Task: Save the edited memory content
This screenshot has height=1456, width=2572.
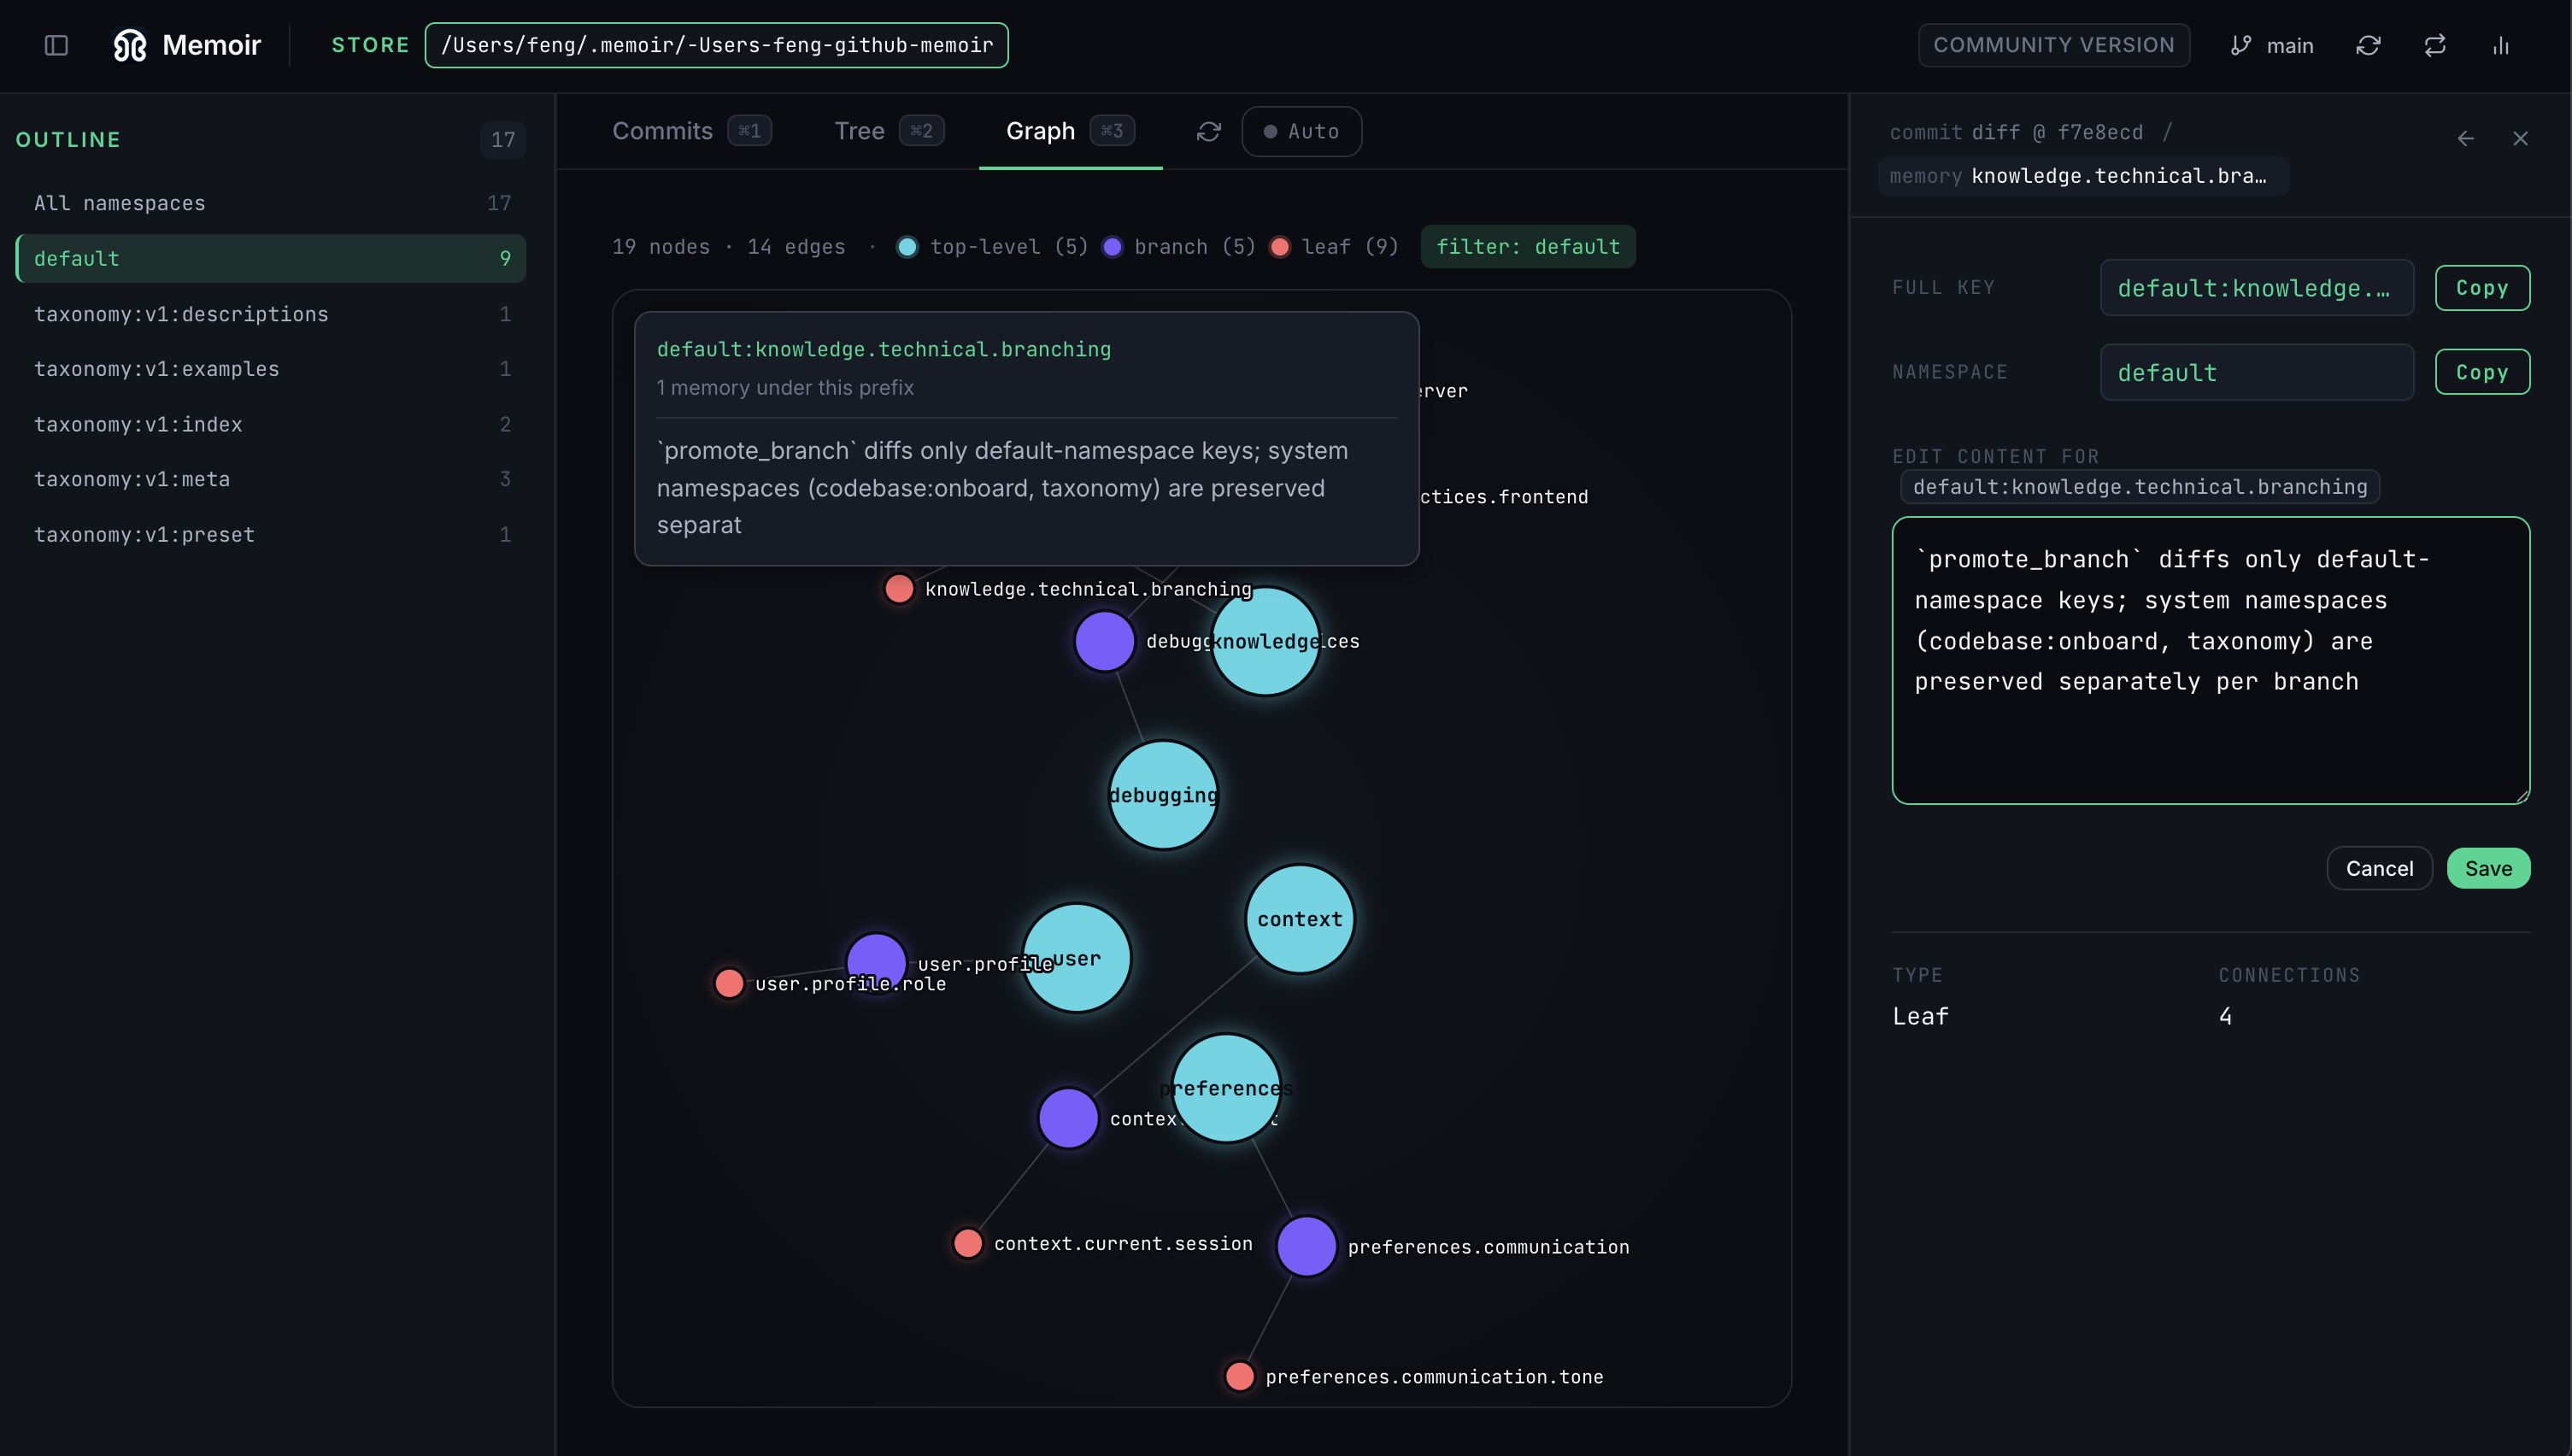Action: pos(2488,868)
